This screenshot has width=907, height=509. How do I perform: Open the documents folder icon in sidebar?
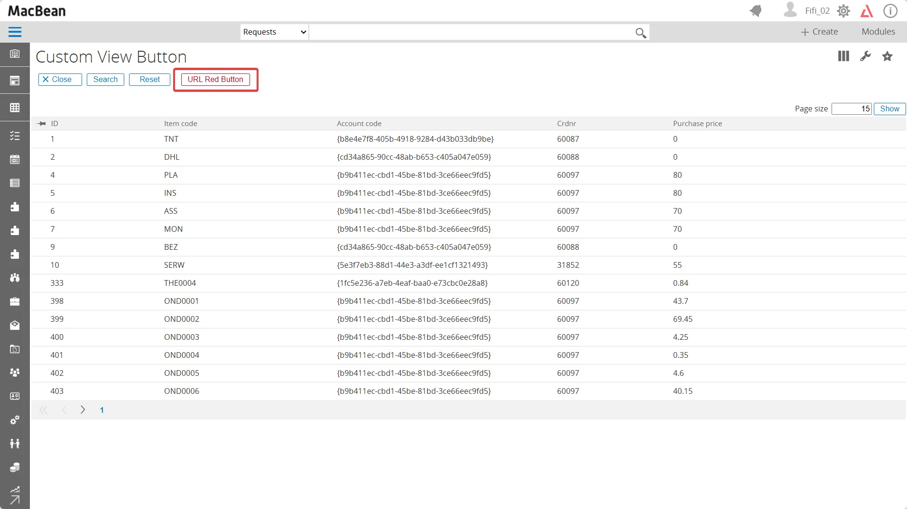pyautogui.click(x=15, y=349)
